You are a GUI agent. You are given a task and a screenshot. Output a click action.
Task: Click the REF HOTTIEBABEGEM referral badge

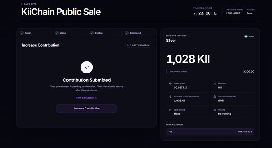138,45
